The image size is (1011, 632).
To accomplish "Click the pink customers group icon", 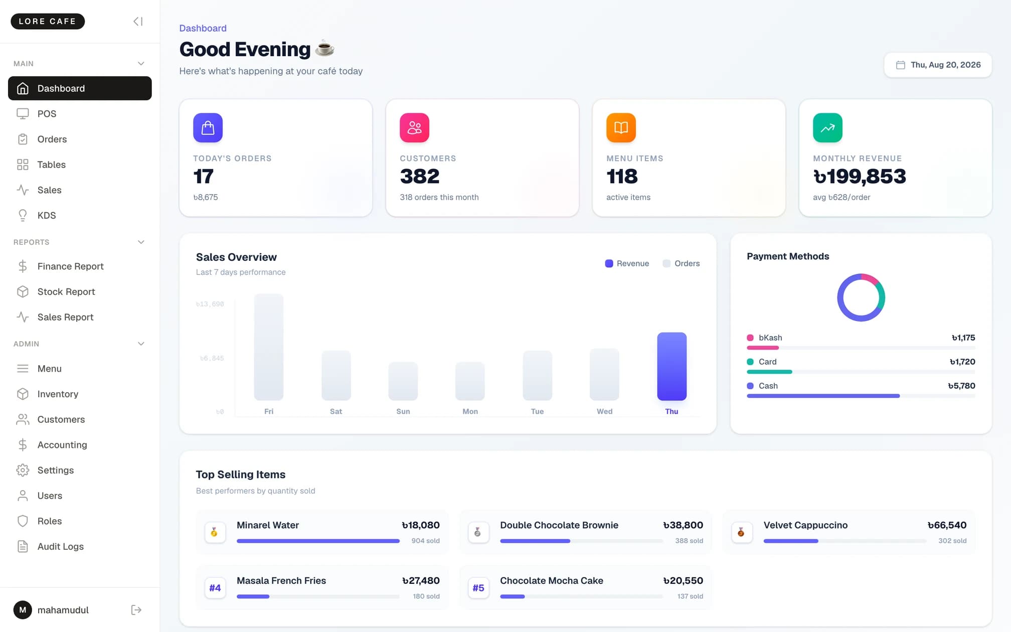I will 414,128.
